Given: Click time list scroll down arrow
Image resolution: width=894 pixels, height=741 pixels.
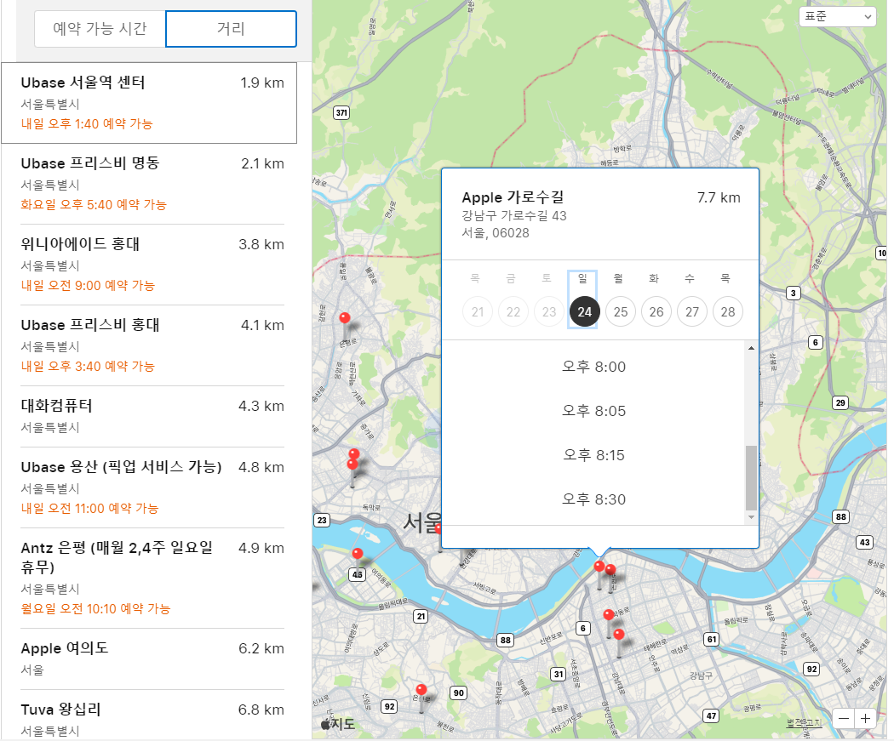Looking at the screenshot, I should click(x=752, y=517).
